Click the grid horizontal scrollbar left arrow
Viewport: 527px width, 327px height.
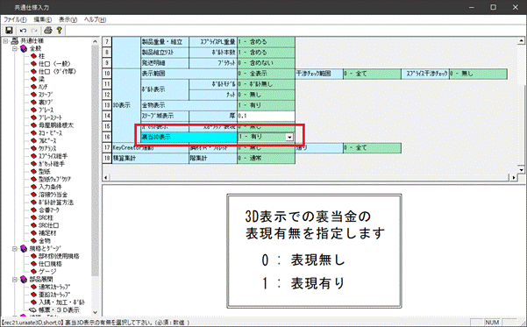pyautogui.click(x=106, y=177)
